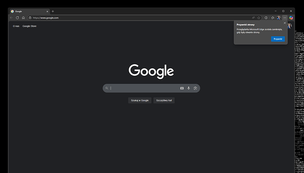Search by image with Google Lens
Screen dimensions: 304x173
195,88
